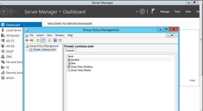
Task: Open navigation history dropdown arrow
Action: (x=16, y=11)
